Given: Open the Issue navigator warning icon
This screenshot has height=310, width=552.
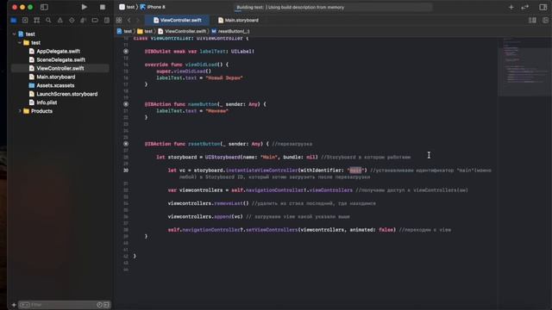Looking at the screenshot, I should pos(60,21).
